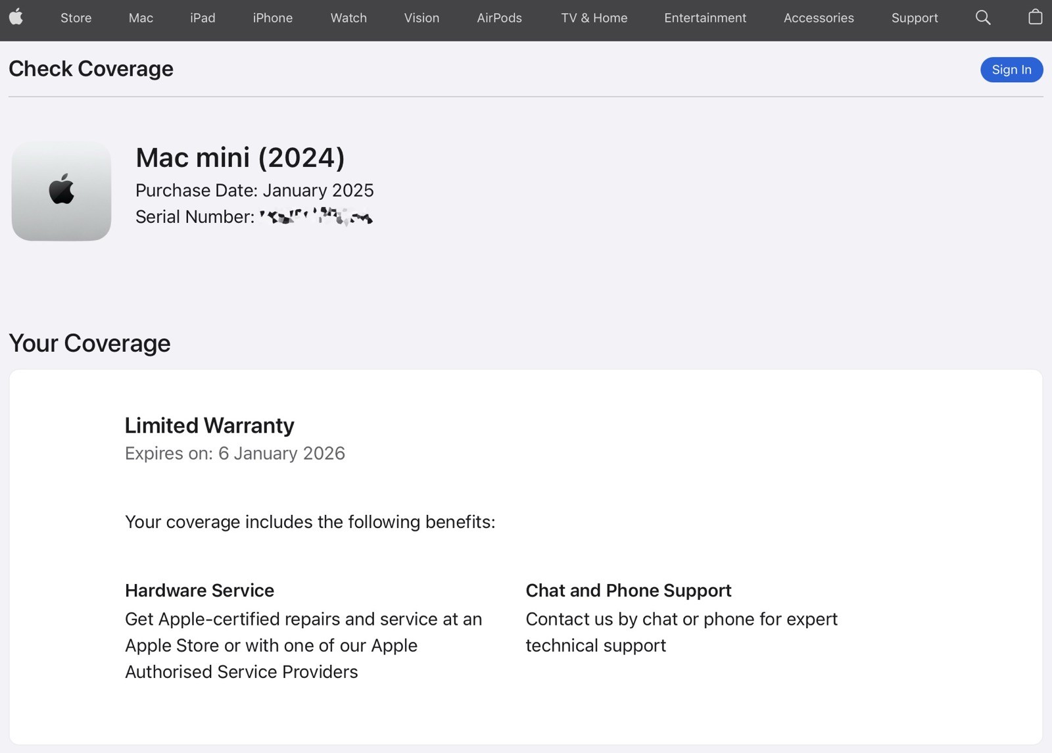Select 'Your coverage includes the following benefits' text
1052x753 pixels.
310,522
